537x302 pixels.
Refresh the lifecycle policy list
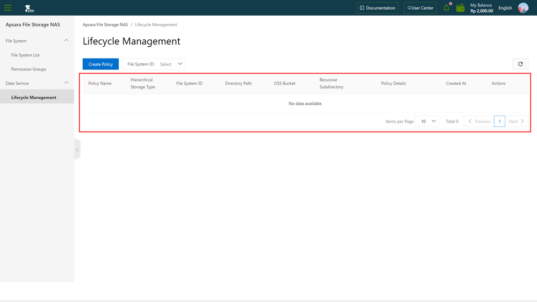pos(520,64)
